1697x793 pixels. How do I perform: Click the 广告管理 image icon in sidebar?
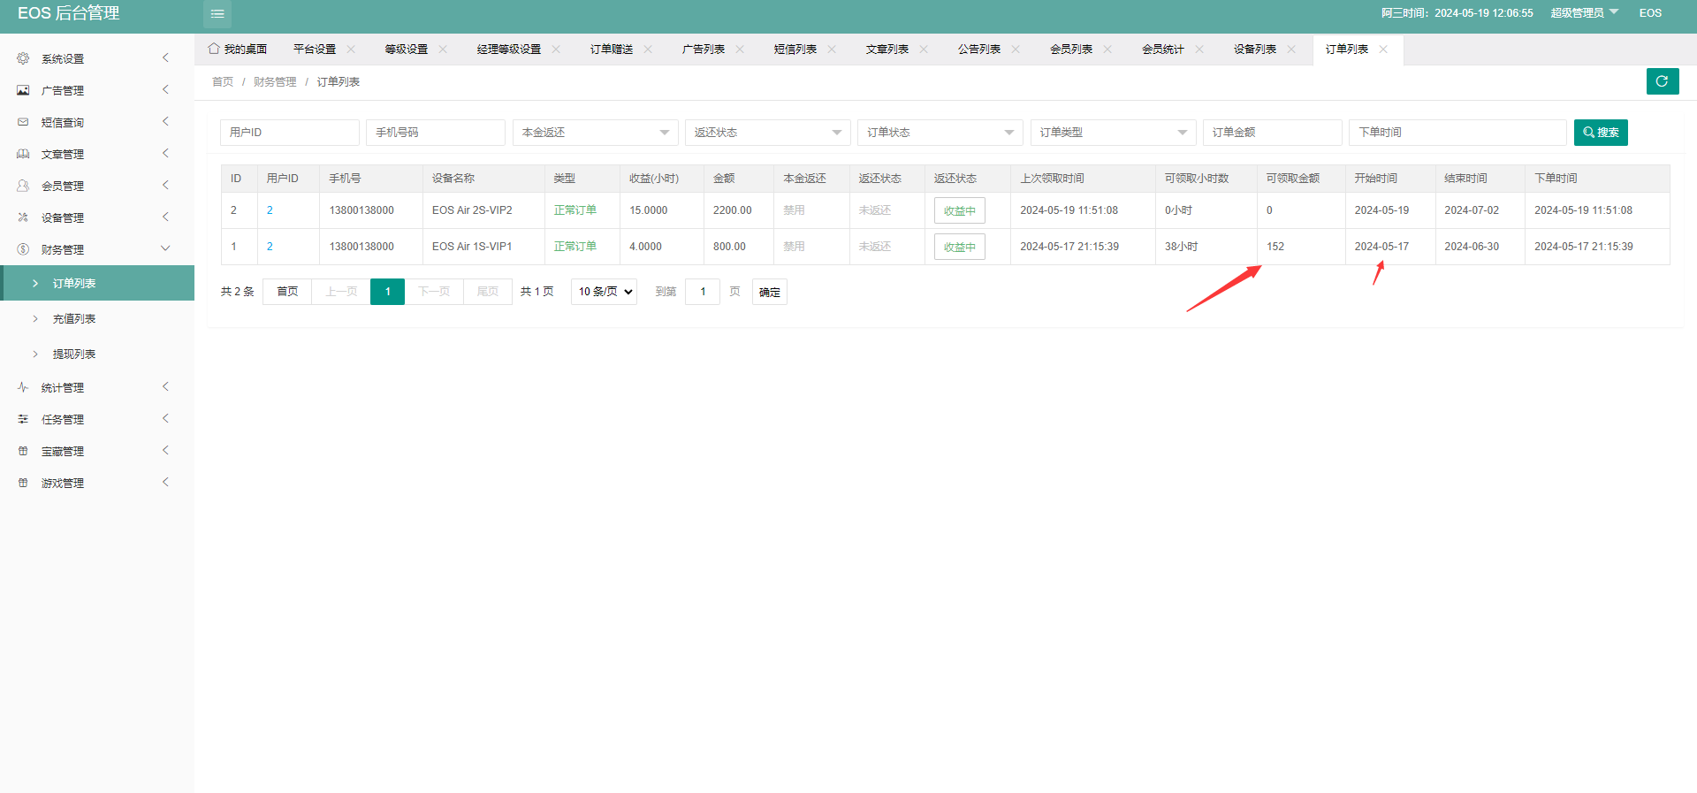(x=23, y=90)
